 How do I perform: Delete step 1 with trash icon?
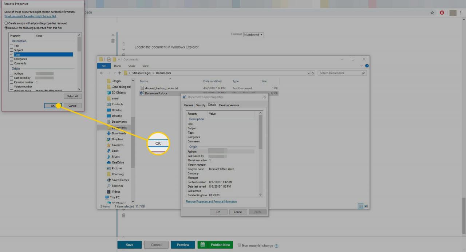tap(113, 41)
